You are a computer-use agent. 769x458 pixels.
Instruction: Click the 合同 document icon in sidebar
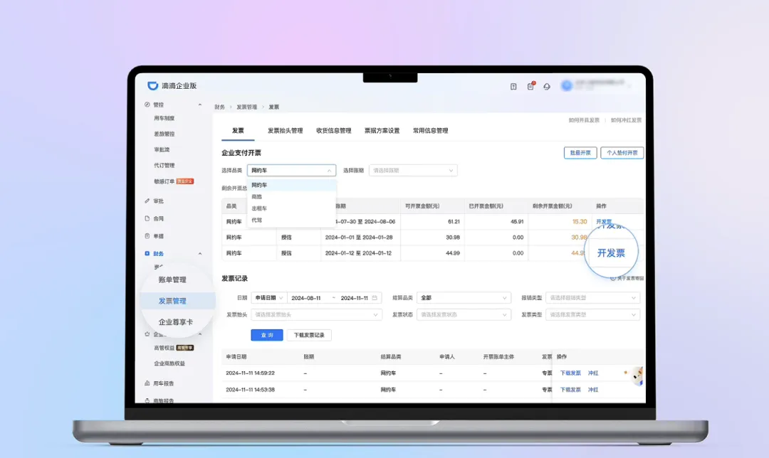click(147, 218)
